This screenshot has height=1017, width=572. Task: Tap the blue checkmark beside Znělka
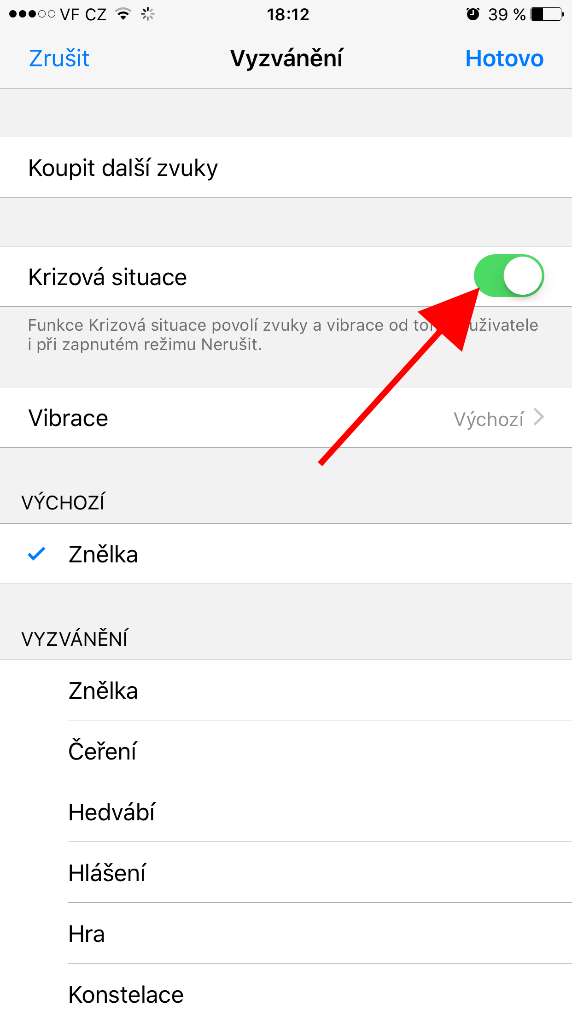[36, 554]
